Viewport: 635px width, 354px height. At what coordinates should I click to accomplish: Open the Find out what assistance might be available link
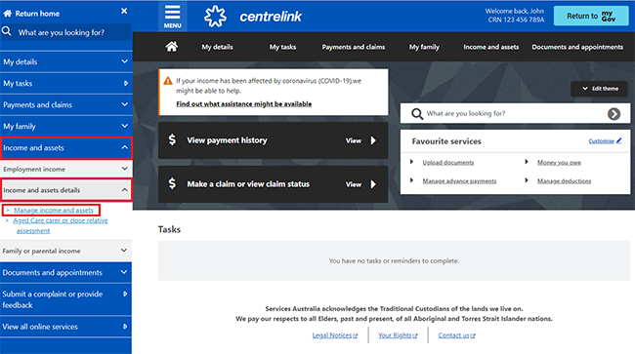pyautogui.click(x=244, y=103)
